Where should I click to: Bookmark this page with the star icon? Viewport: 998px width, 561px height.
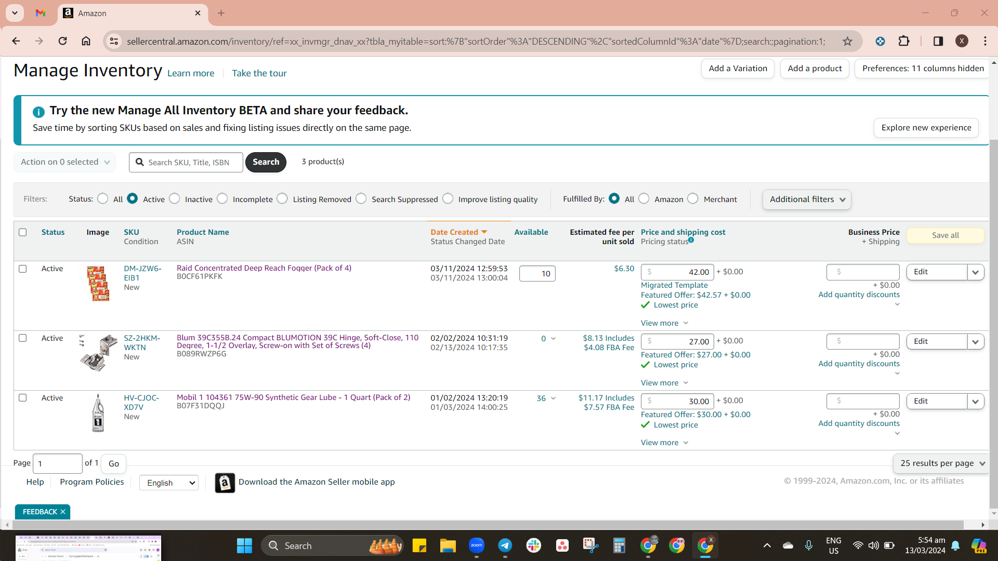pos(847,41)
